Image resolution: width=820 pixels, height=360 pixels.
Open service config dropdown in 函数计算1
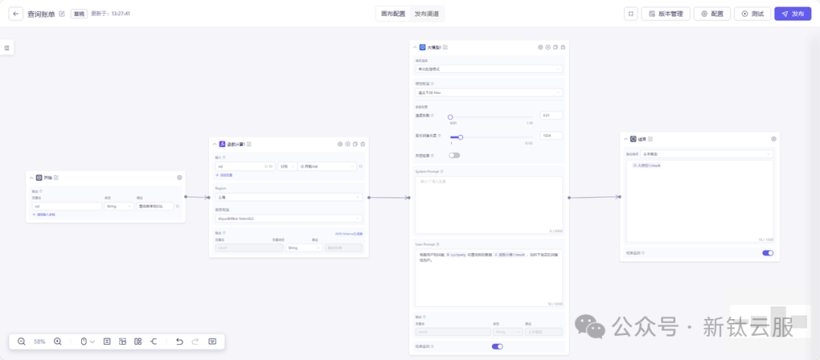289,218
